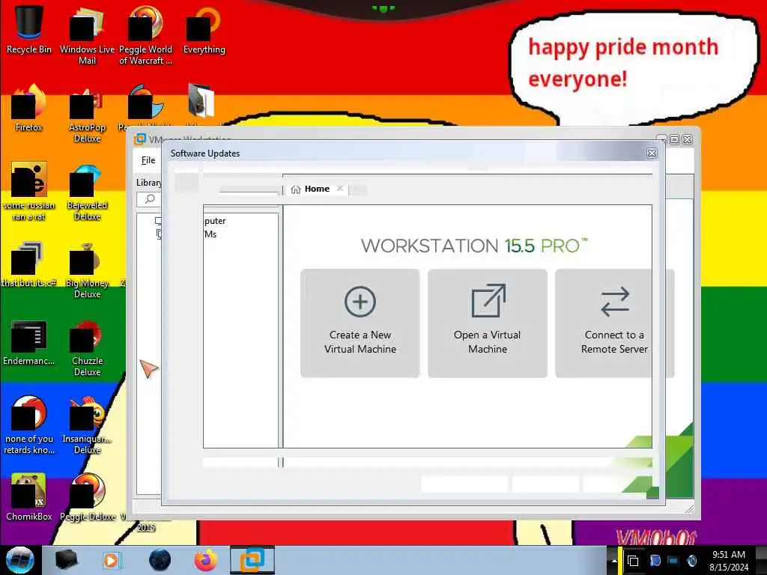Click Create a New Virtual Machine
The image size is (767, 575).
click(360, 323)
